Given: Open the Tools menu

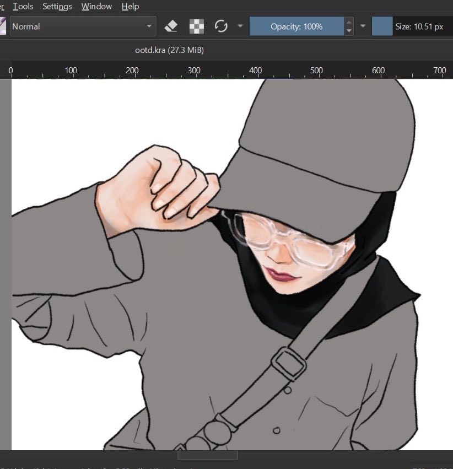Looking at the screenshot, I should click(x=23, y=6).
